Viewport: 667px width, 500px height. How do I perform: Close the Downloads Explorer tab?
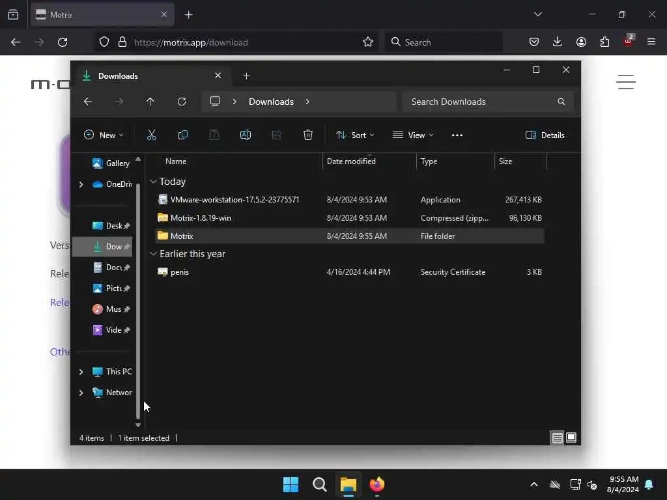(x=218, y=76)
